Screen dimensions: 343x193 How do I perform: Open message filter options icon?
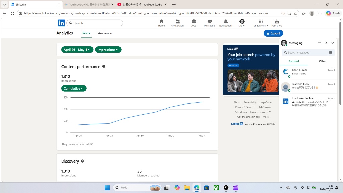pos(331,53)
